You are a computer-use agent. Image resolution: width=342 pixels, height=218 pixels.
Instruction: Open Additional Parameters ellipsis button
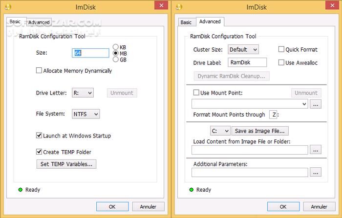pos(316,172)
